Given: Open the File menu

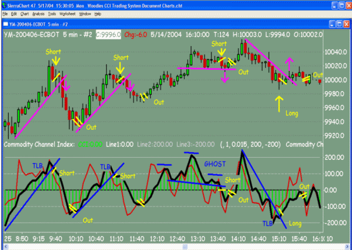Looking at the screenshot, I should 5,13.
